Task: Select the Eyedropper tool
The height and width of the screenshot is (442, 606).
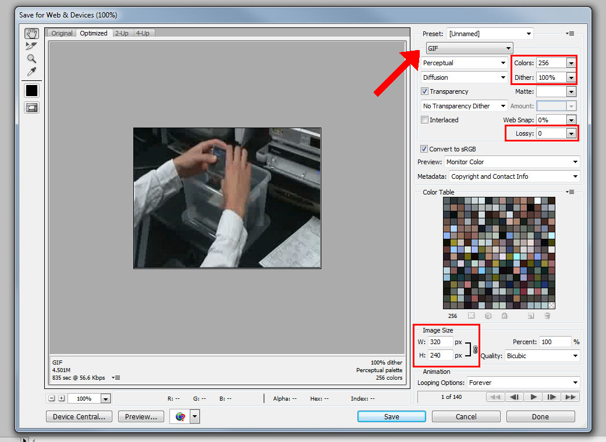Action: [x=31, y=71]
